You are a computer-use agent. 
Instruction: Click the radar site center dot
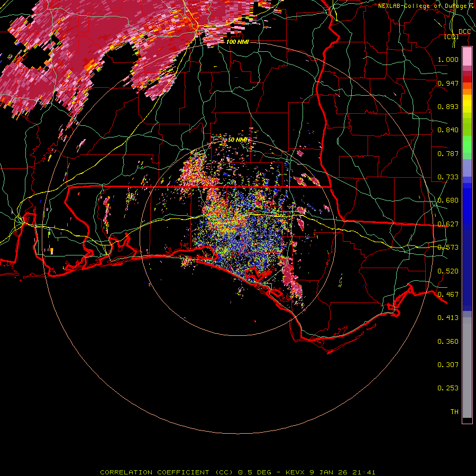coord(237,237)
